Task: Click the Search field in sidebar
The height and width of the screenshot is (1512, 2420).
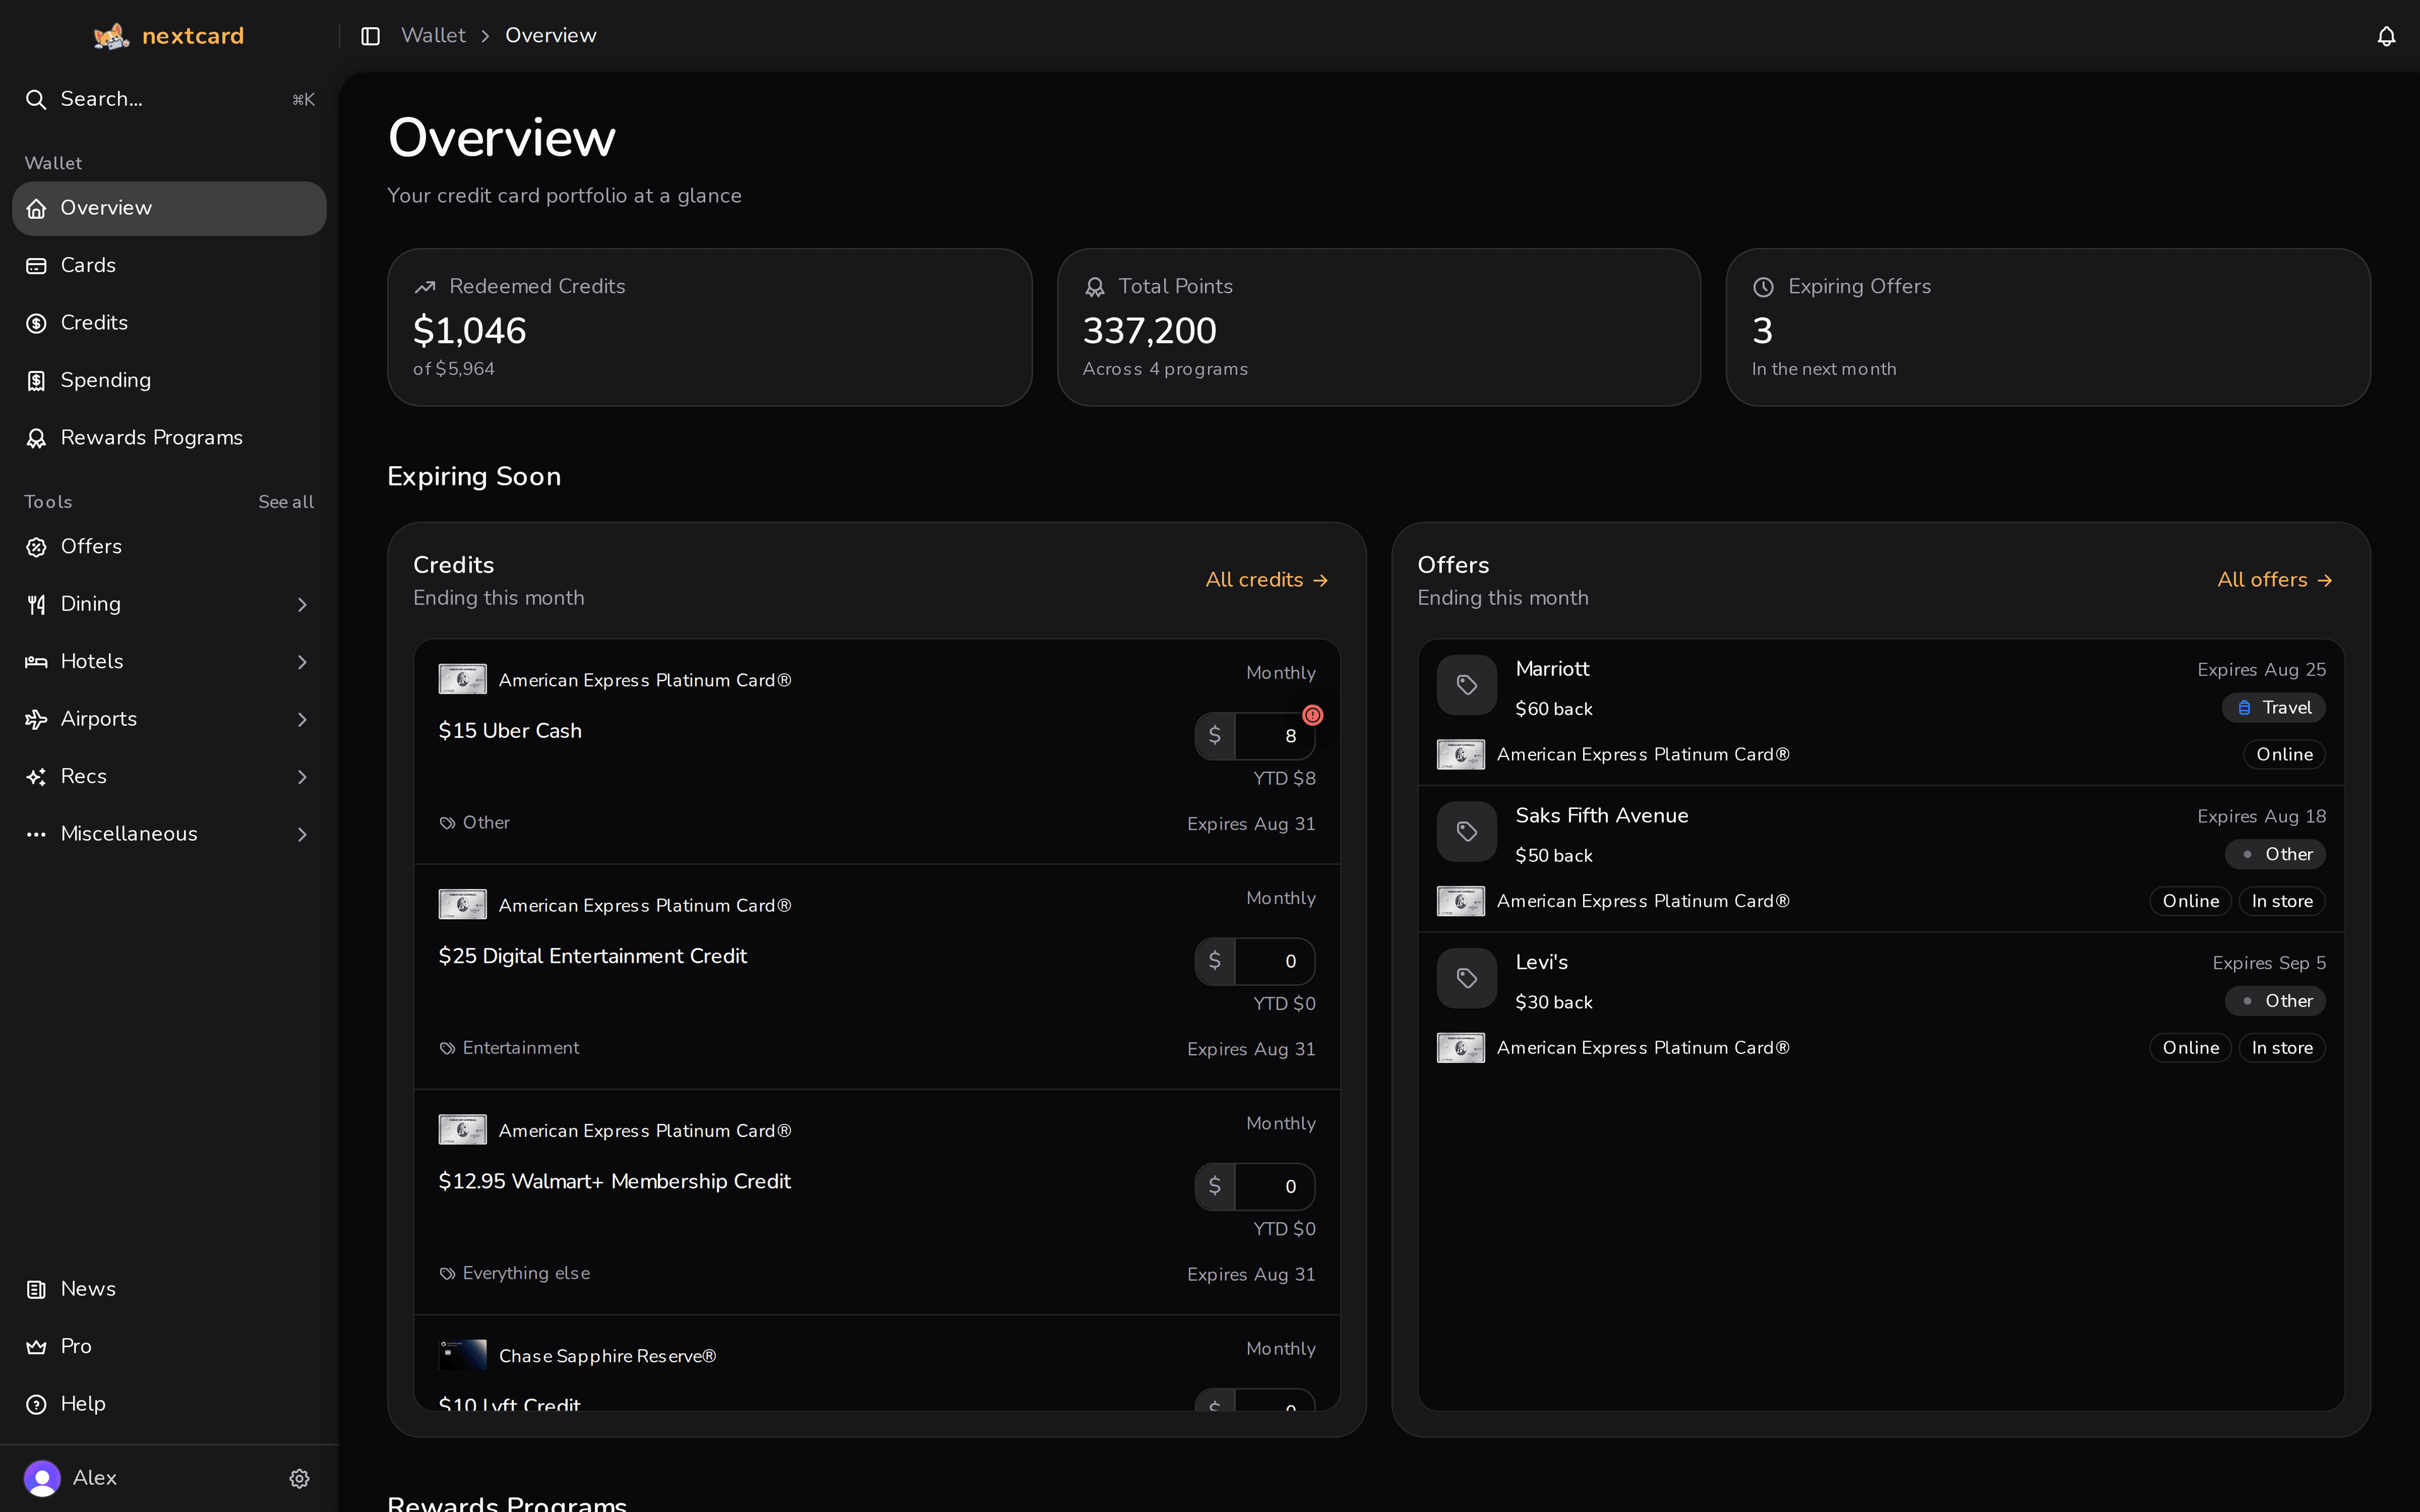Action: (169, 99)
